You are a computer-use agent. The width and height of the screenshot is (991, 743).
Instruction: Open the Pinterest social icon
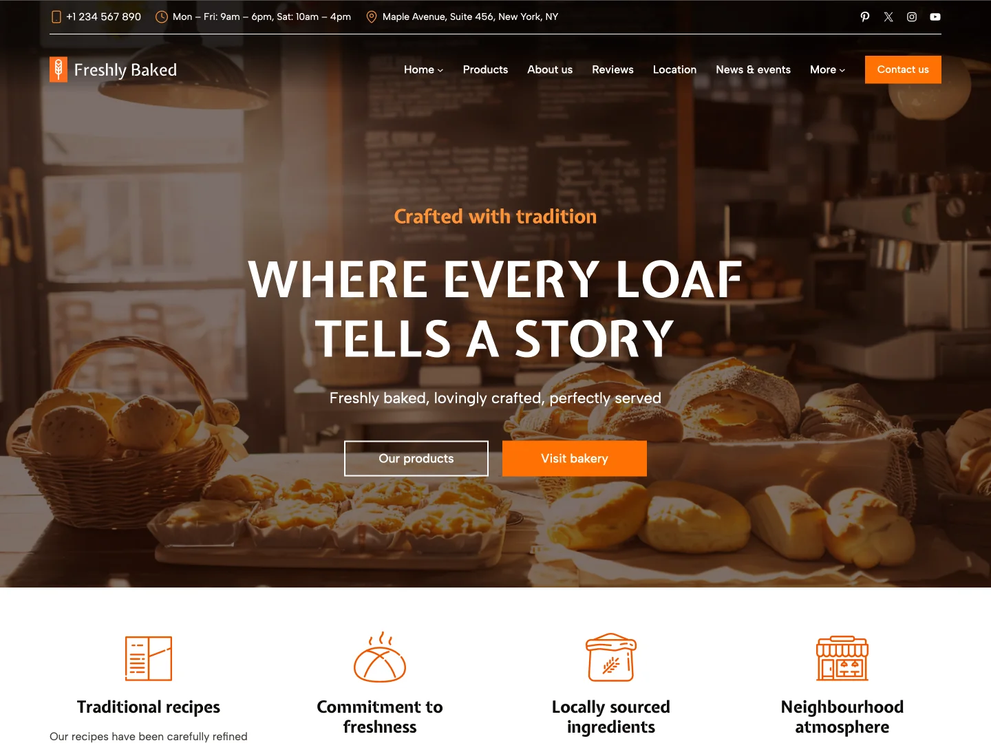(865, 17)
